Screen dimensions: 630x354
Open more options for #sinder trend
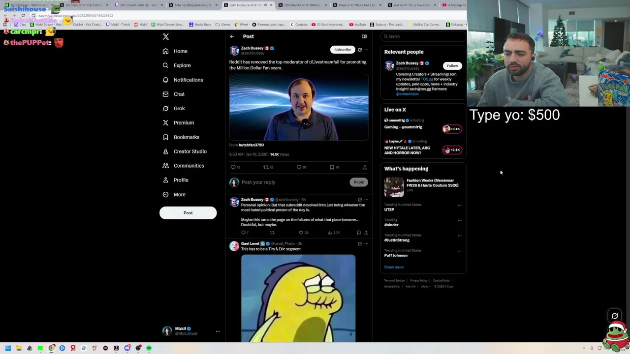460,221
